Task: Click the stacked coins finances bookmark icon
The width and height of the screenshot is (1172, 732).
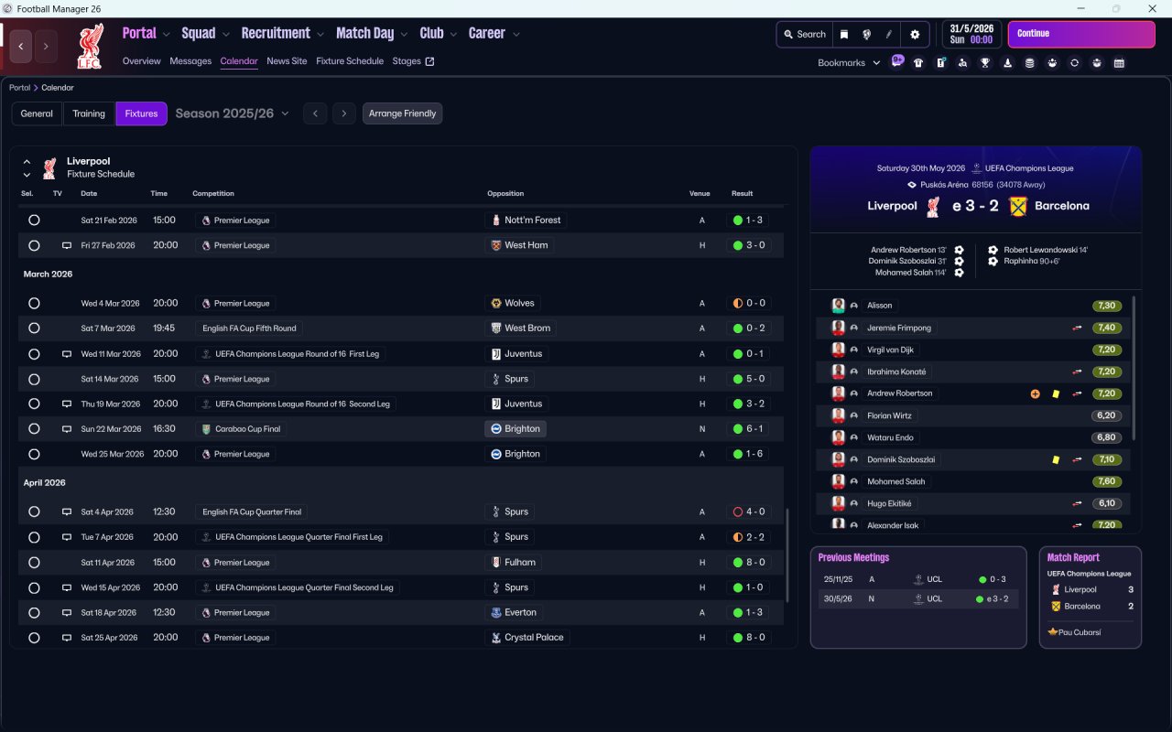Action: click(1030, 63)
